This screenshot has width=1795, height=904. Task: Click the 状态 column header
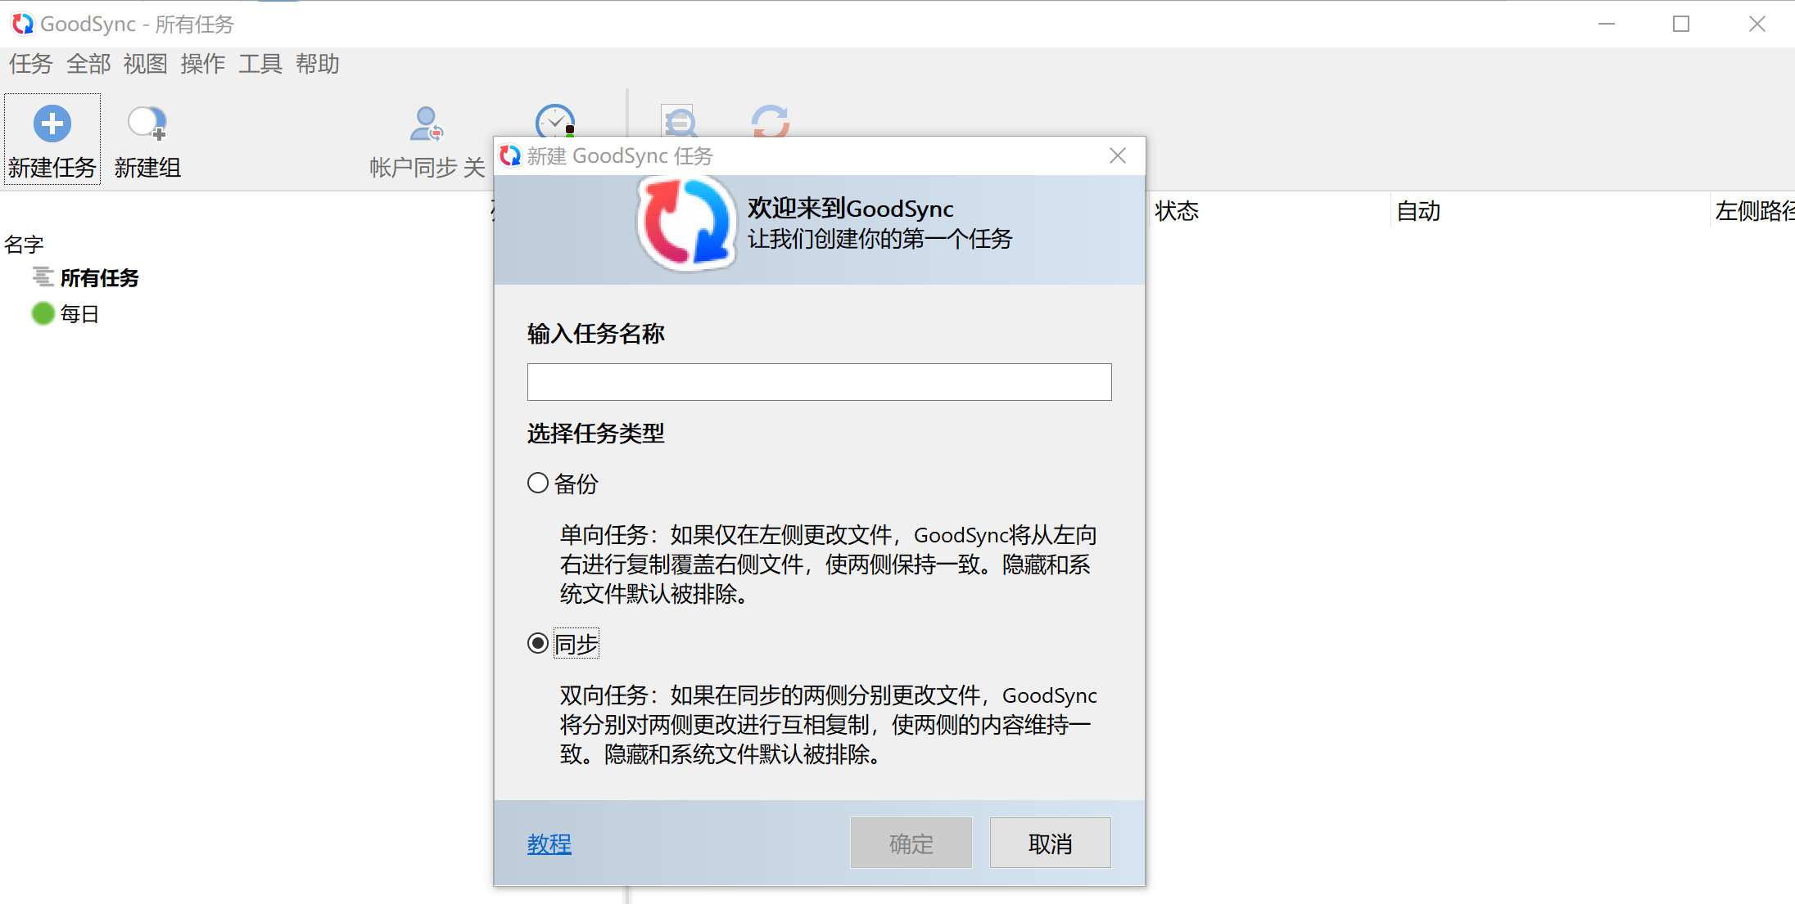(1177, 211)
